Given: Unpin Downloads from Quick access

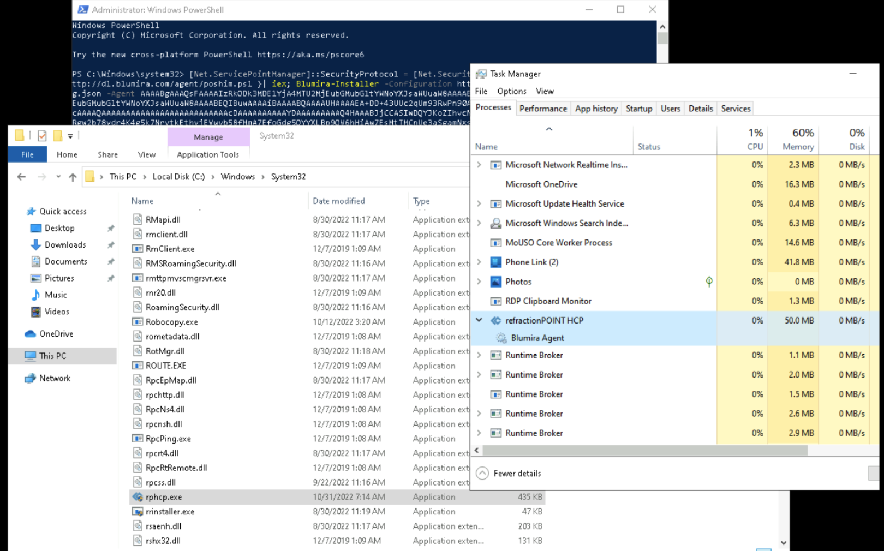Looking at the screenshot, I should 111,244.
